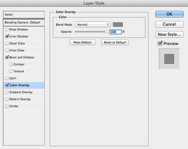Select the Styles panel header

[24, 15]
